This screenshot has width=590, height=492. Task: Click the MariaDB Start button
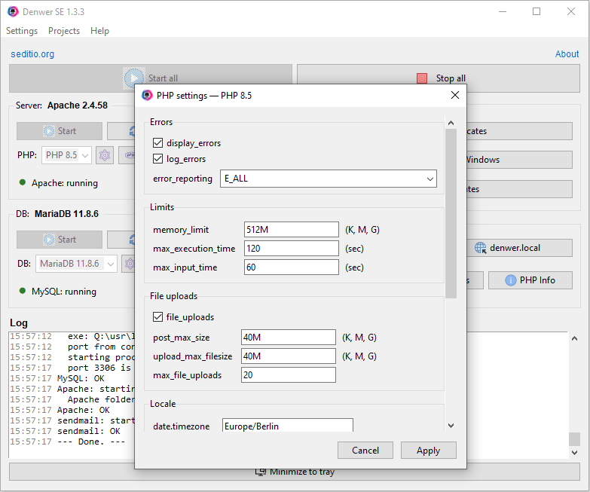point(60,240)
